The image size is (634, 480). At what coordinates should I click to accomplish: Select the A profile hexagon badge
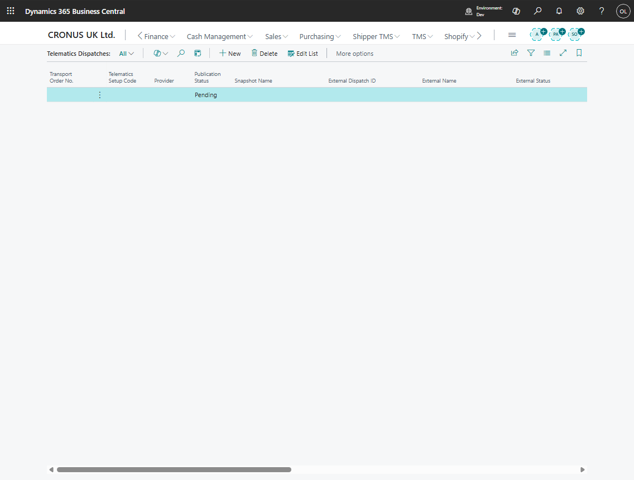(x=538, y=35)
